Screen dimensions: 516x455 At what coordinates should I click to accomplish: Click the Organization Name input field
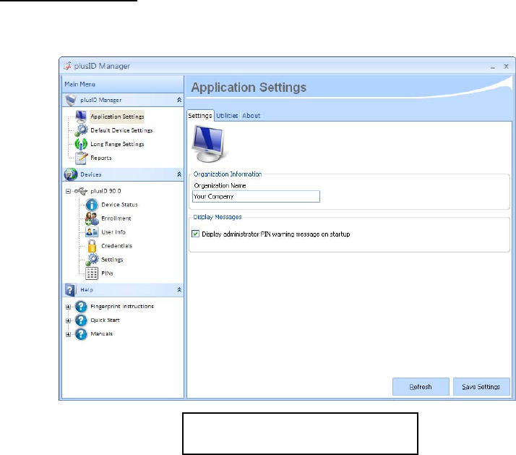256,196
